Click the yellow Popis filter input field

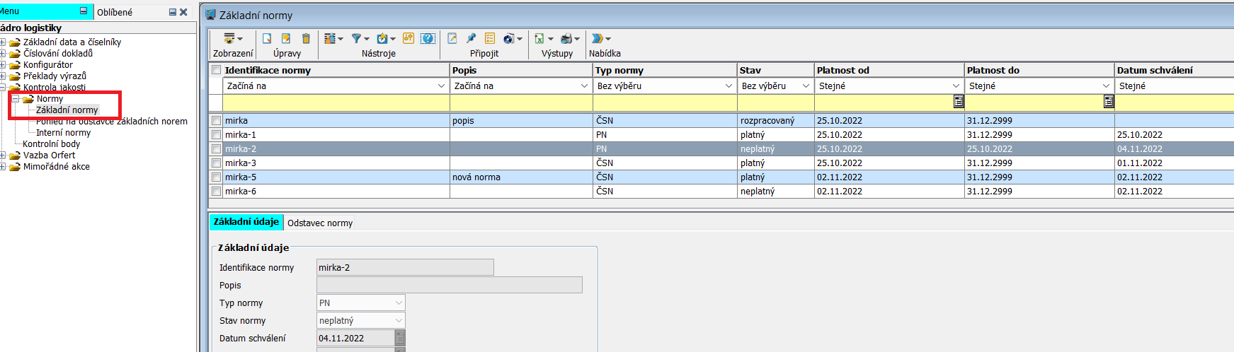521,103
